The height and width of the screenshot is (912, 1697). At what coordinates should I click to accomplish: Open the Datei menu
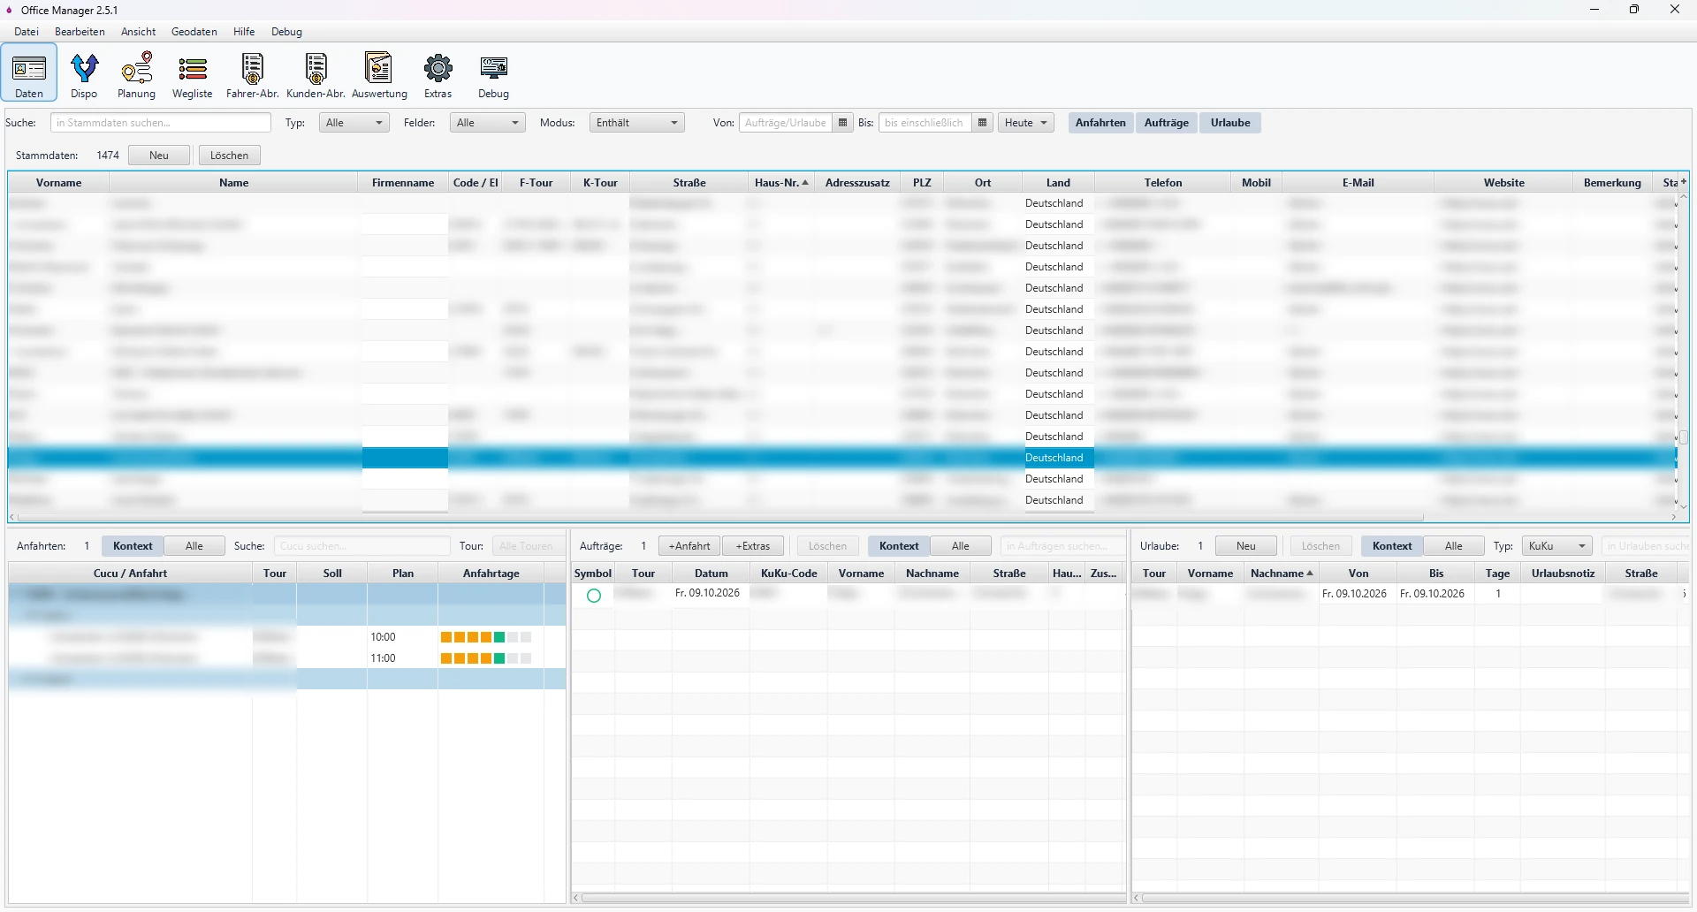tap(27, 32)
